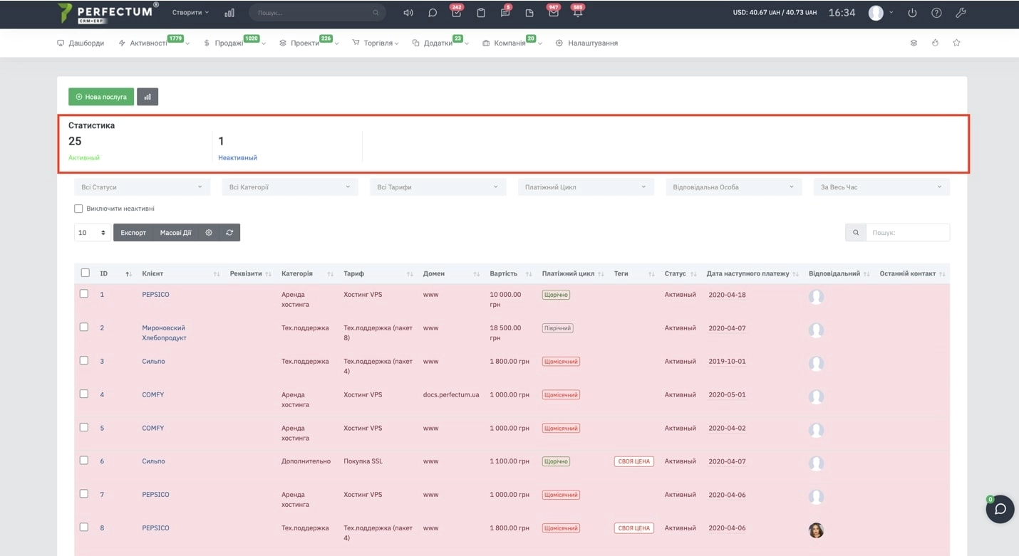Click the flame icon in menu bar
The height and width of the screenshot is (556, 1019).
point(935,43)
